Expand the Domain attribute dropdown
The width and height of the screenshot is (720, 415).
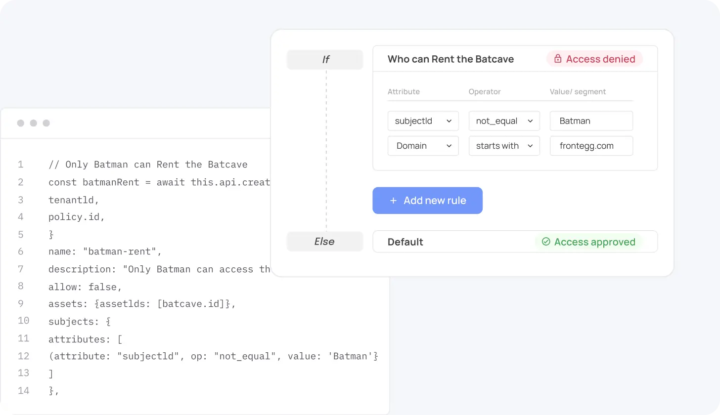pos(423,146)
